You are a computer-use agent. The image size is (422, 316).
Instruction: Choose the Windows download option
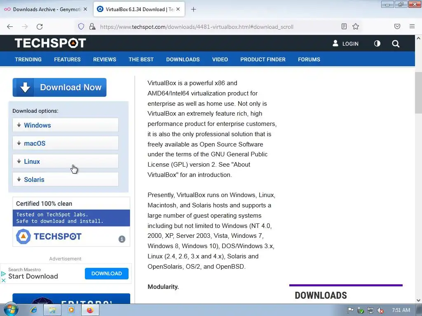point(66,125)
